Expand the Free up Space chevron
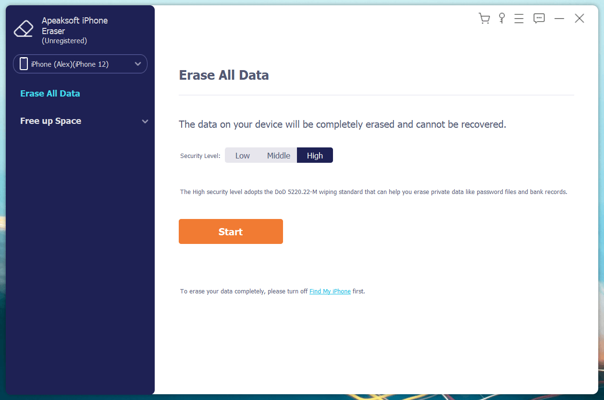 145,121
